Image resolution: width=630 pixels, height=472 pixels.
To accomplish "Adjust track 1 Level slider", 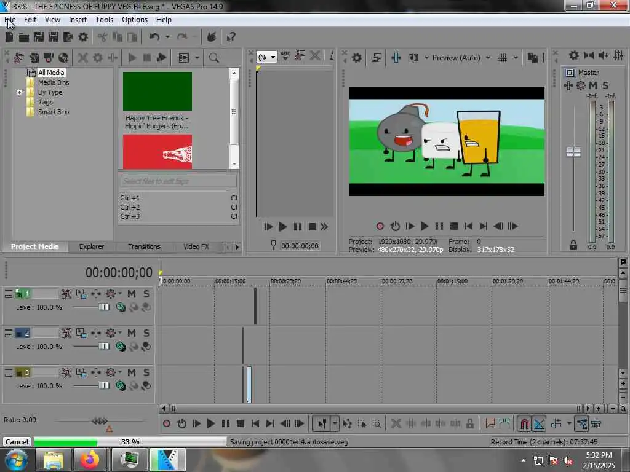I will click(x=103, y=307).
